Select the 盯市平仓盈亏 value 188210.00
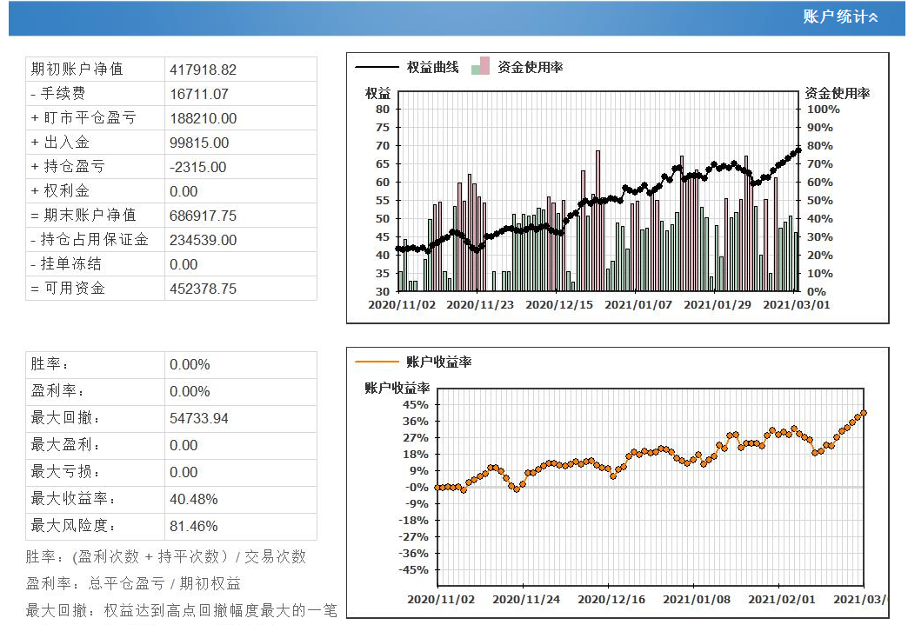 204,118
